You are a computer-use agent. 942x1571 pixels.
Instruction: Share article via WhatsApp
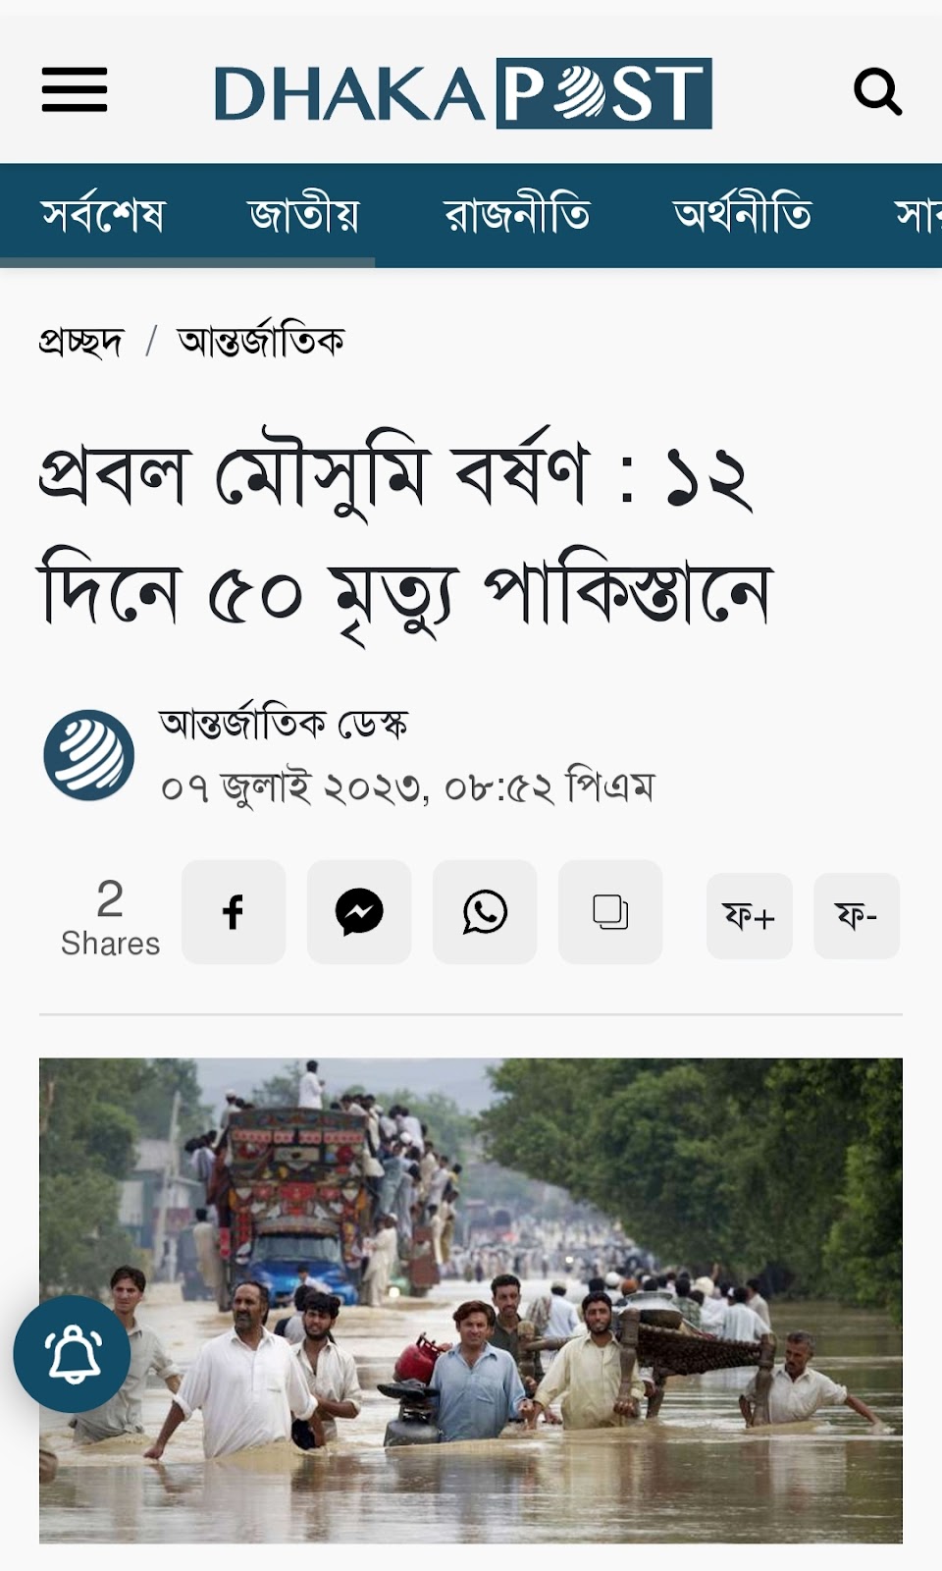(485, 912)
